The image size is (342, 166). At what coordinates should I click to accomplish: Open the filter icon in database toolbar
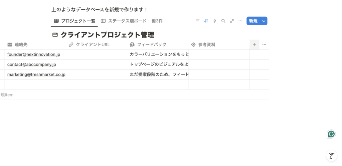click(197, 21)
